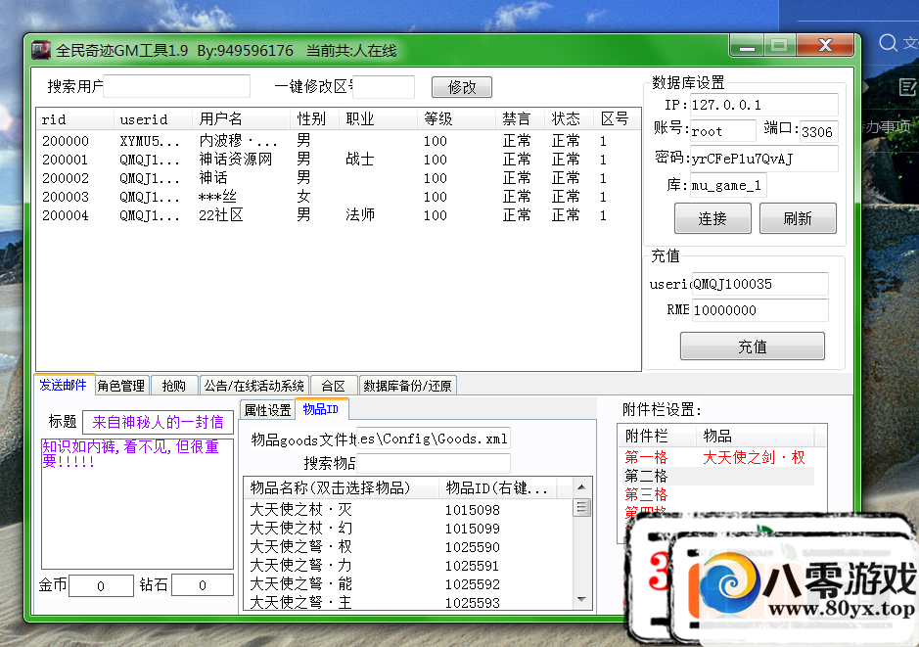Select user row with rid 200002
Screen dimensions: 919x647
[339, 178]
